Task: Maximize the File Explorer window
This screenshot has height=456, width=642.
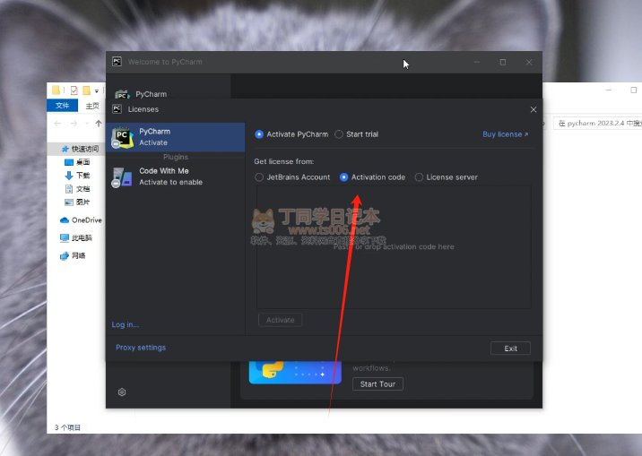Action: tap(633, 90)
